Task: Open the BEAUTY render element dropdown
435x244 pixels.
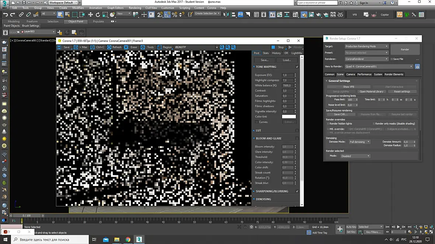Action: (x=196, y=47)
